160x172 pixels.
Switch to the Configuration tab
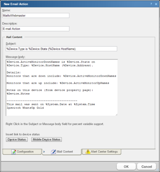click(22, 152)
